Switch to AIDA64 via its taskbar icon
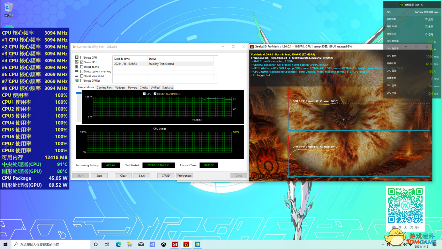Image resolution: width=442 pixels, height=249 pixels. tap(175, 244)
